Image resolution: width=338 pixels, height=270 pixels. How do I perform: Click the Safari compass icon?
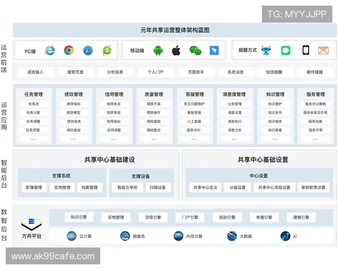[x=88, y=51]
